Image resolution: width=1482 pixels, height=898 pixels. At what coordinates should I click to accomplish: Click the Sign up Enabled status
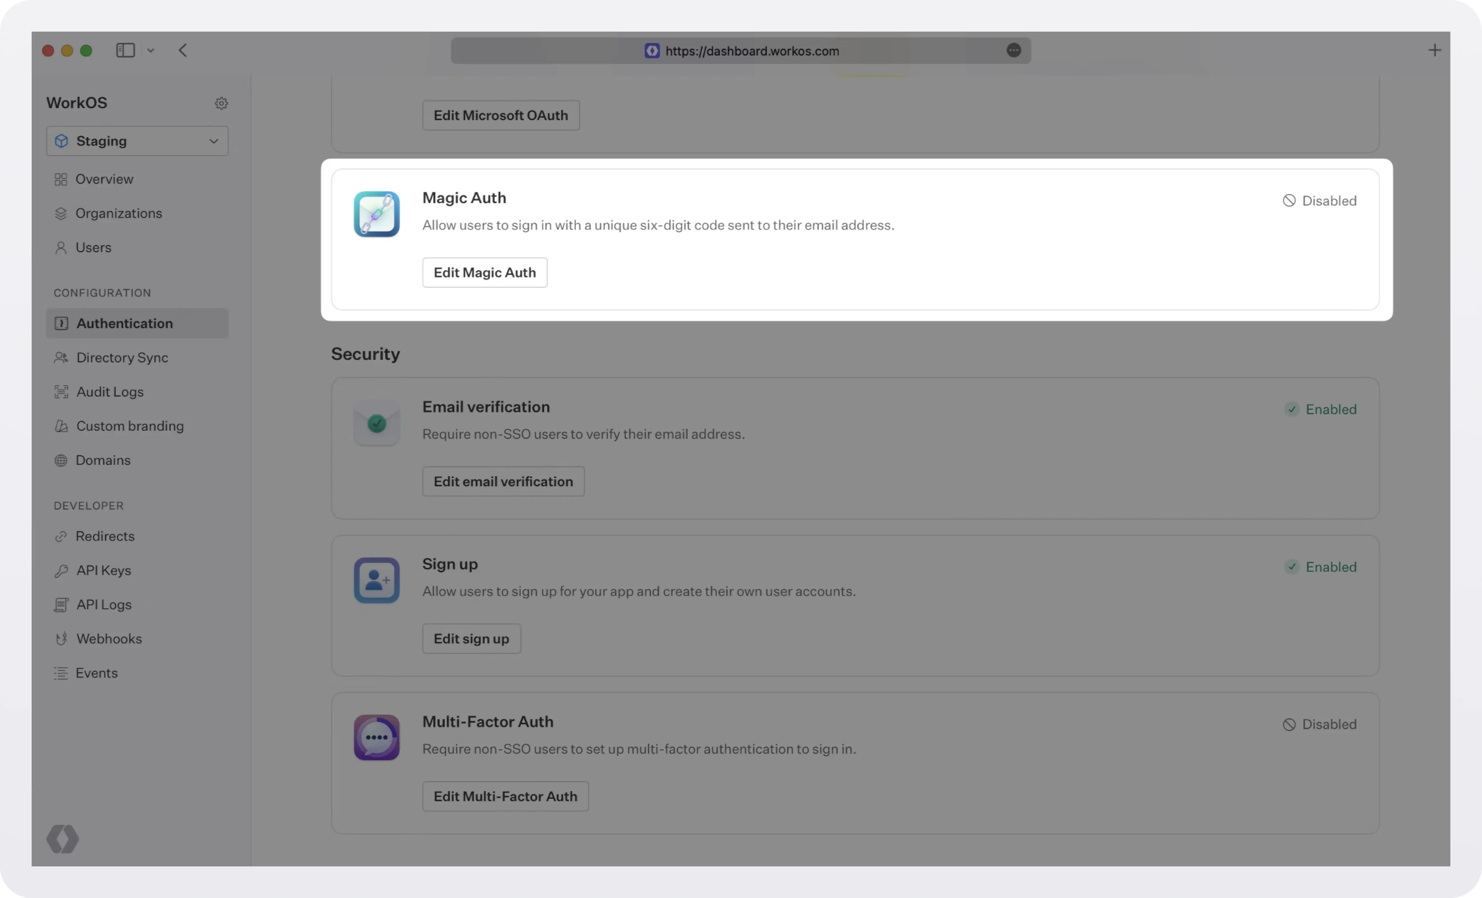(x=1321, y=567)
